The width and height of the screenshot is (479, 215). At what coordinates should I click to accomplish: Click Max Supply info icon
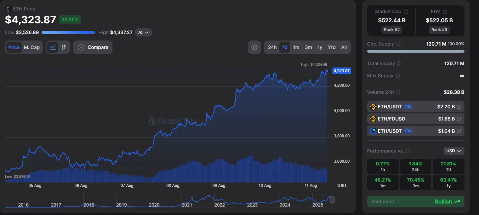click(398, 76)
